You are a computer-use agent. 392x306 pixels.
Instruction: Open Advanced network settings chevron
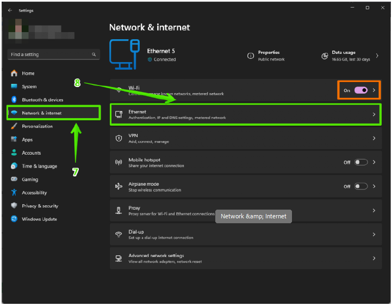(374, 258)
